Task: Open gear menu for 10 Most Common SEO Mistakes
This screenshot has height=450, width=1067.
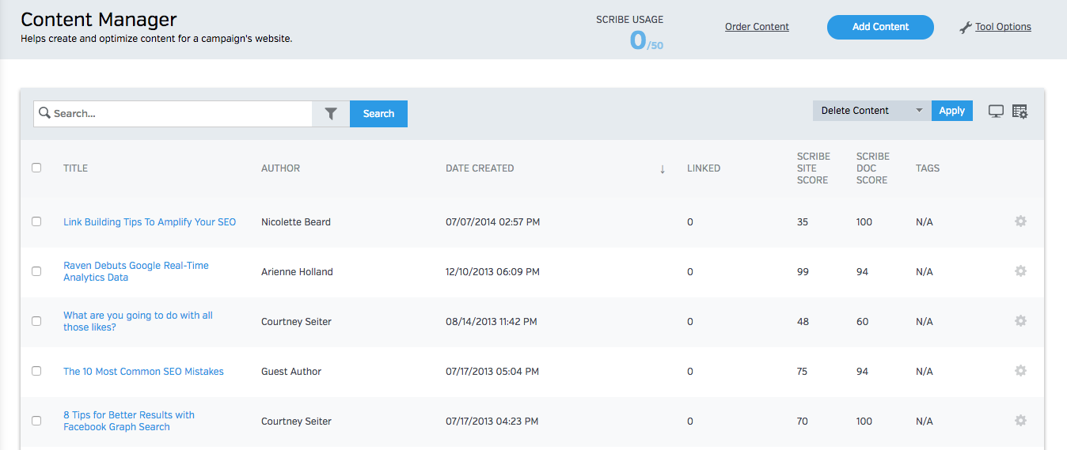Action: click(1020, 371)
